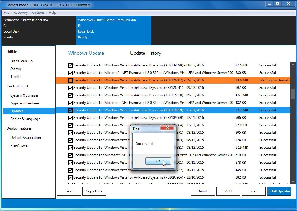Open Disk Clean-up in the sidebar
This screenshot has width=297, height=211.
coord(21,61)
